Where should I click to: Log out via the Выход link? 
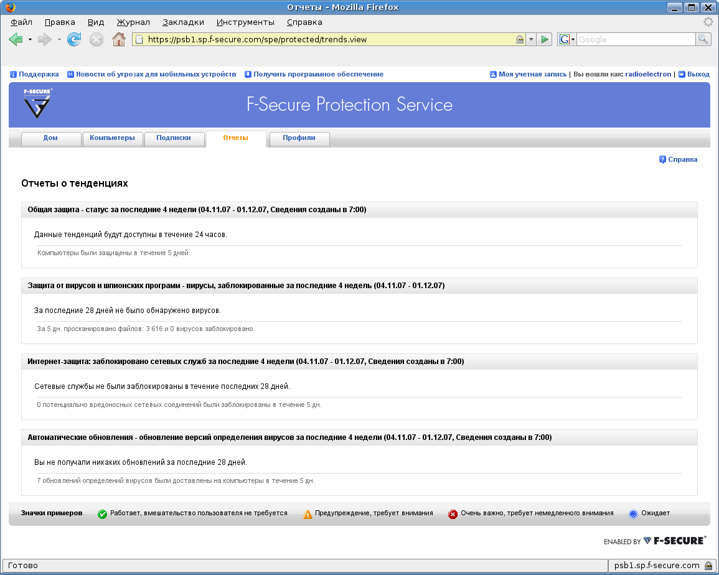[x=698, y=74]
